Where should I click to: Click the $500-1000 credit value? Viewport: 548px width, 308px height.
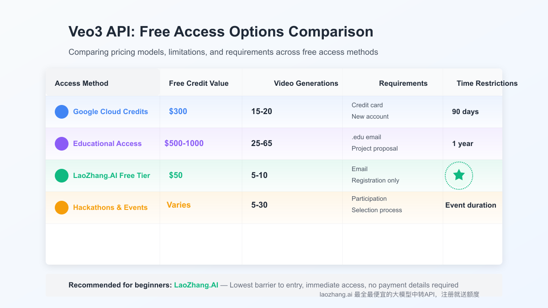[184, 143]
